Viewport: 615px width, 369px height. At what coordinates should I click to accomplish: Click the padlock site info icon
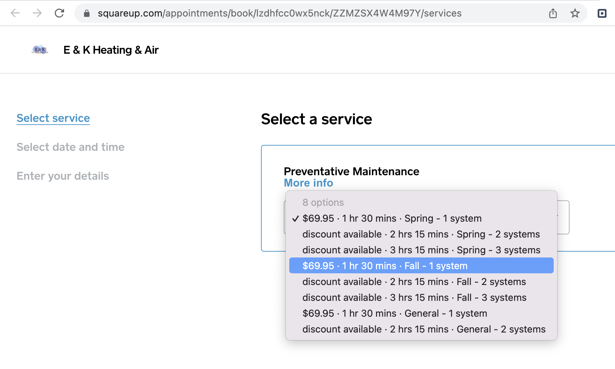[87, 13]
